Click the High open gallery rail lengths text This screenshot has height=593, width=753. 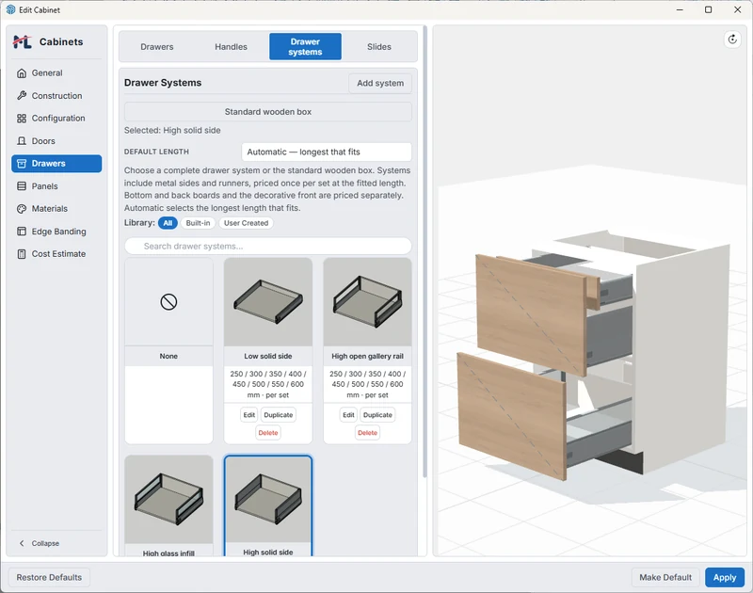(367, 384)
